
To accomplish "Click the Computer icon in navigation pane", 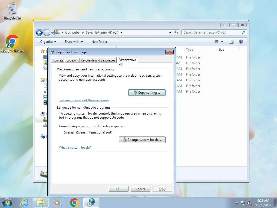I will pos(42,114).
